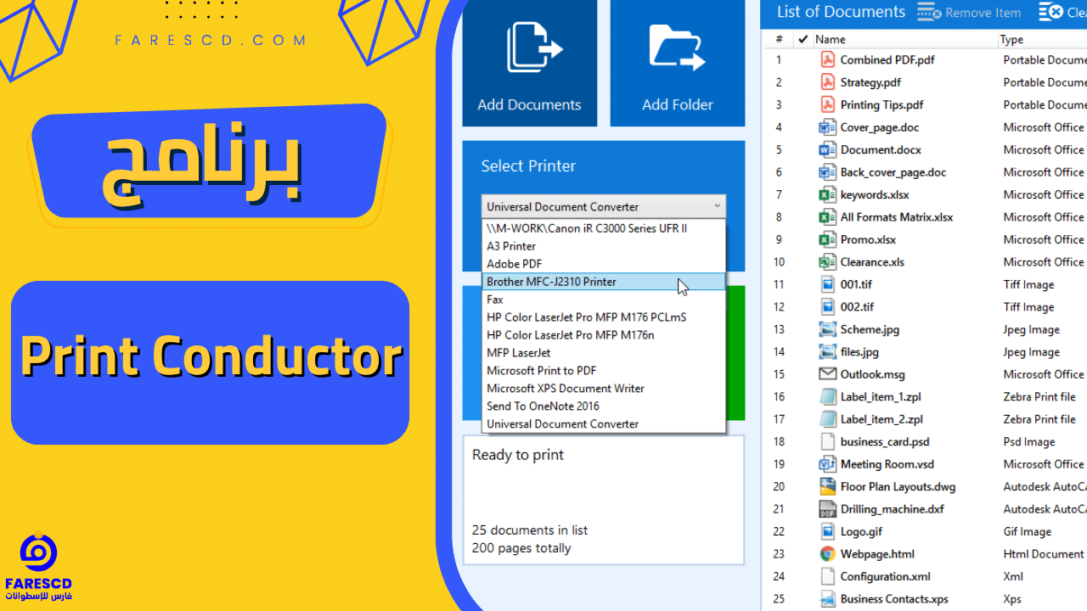Click DXF icon of Drilling_machine.dxf
This screenshot has width=1087, height=611.
828,509
